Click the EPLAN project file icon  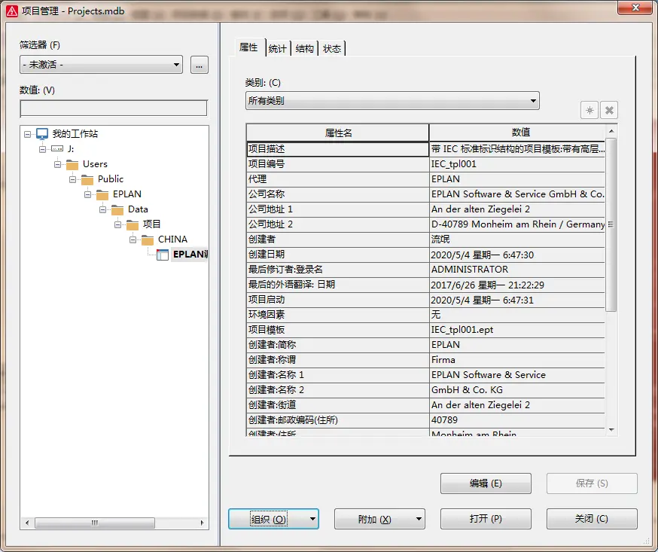pos(163,255)
